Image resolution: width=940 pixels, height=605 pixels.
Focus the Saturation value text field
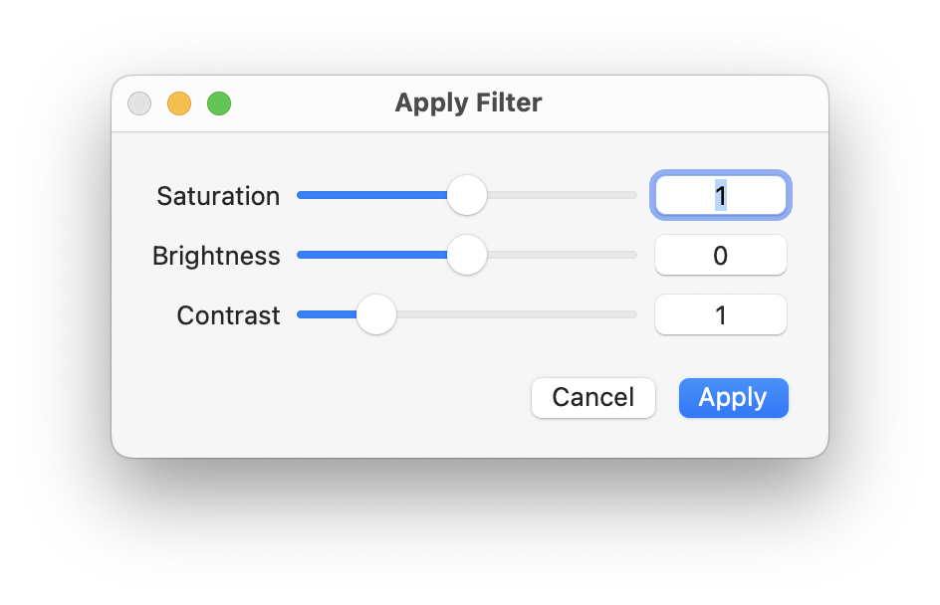coord(720,195)
